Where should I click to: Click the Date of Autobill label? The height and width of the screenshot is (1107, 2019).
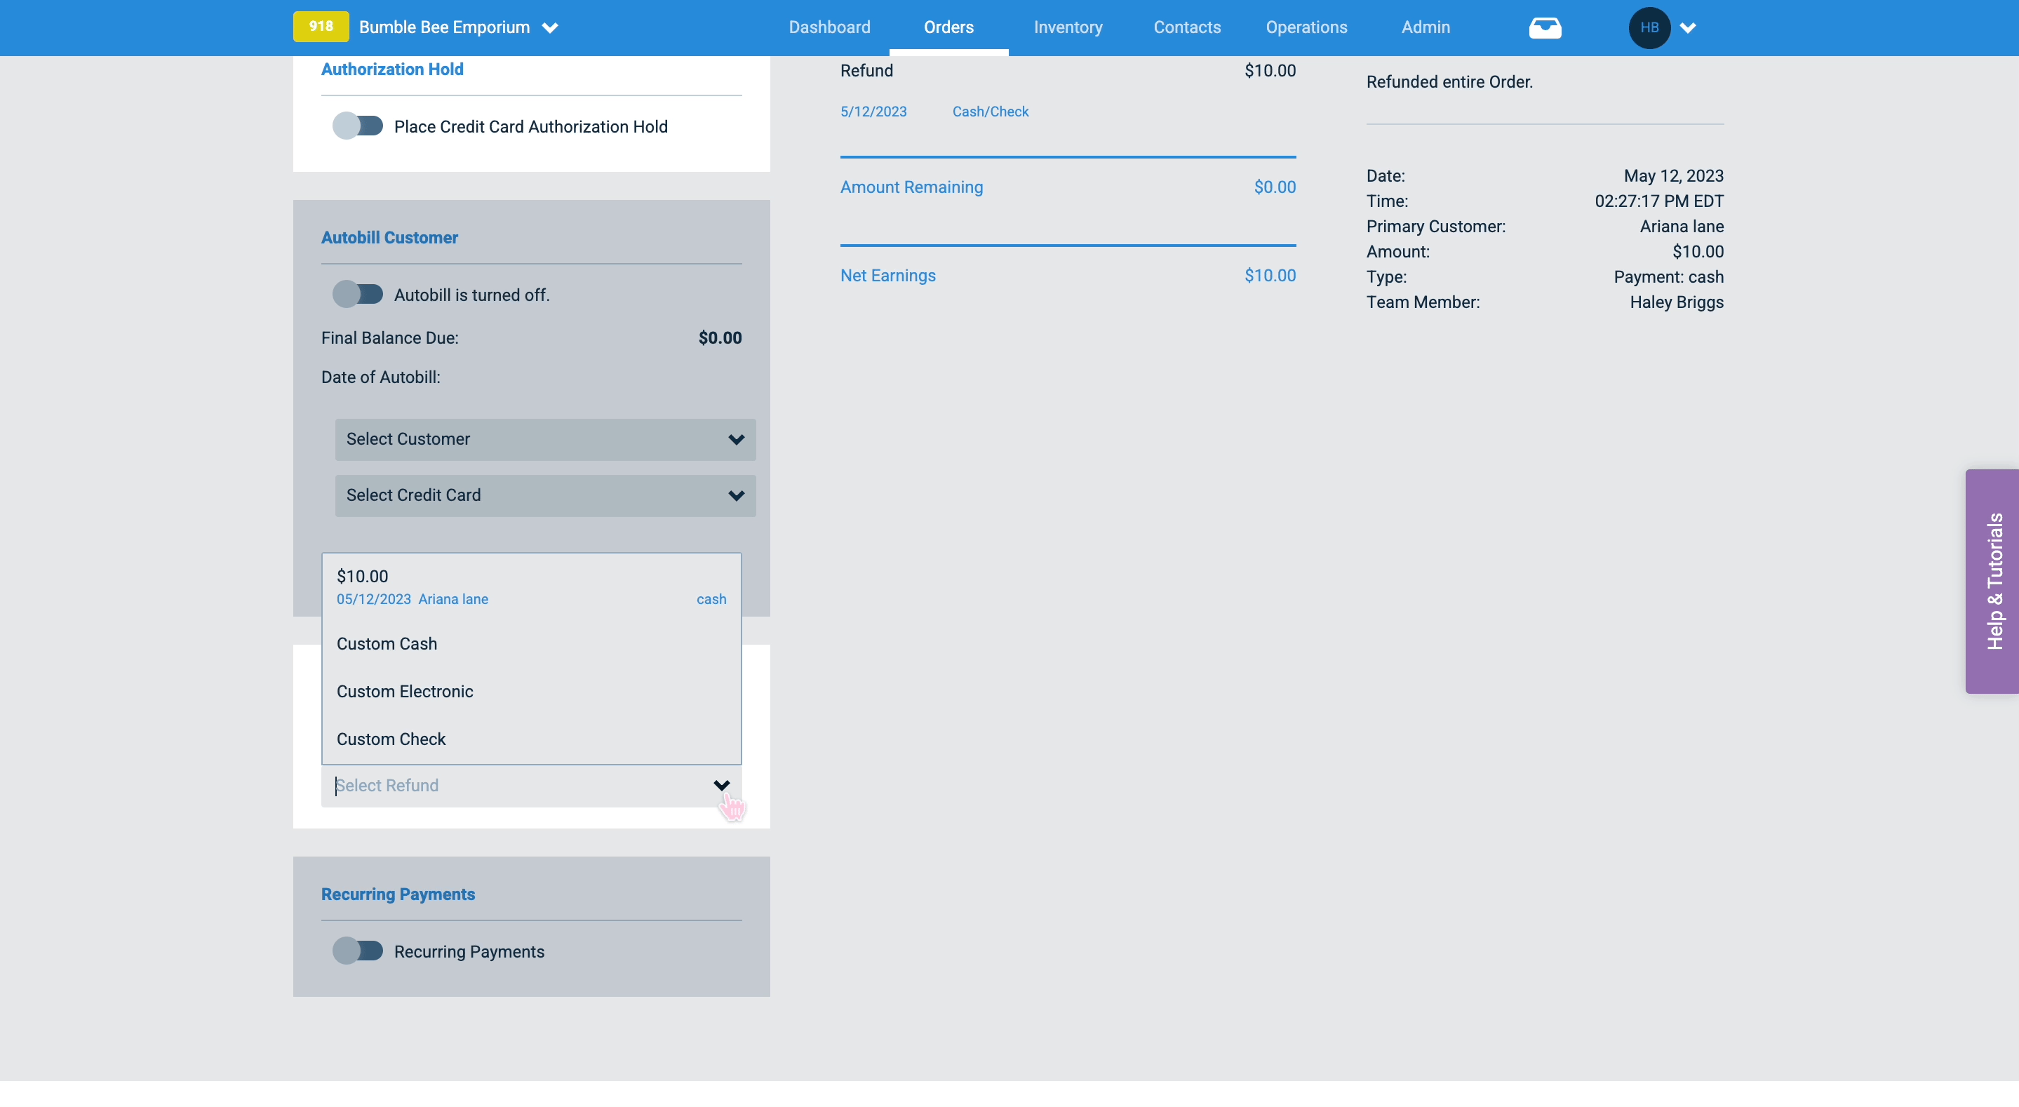381,377
